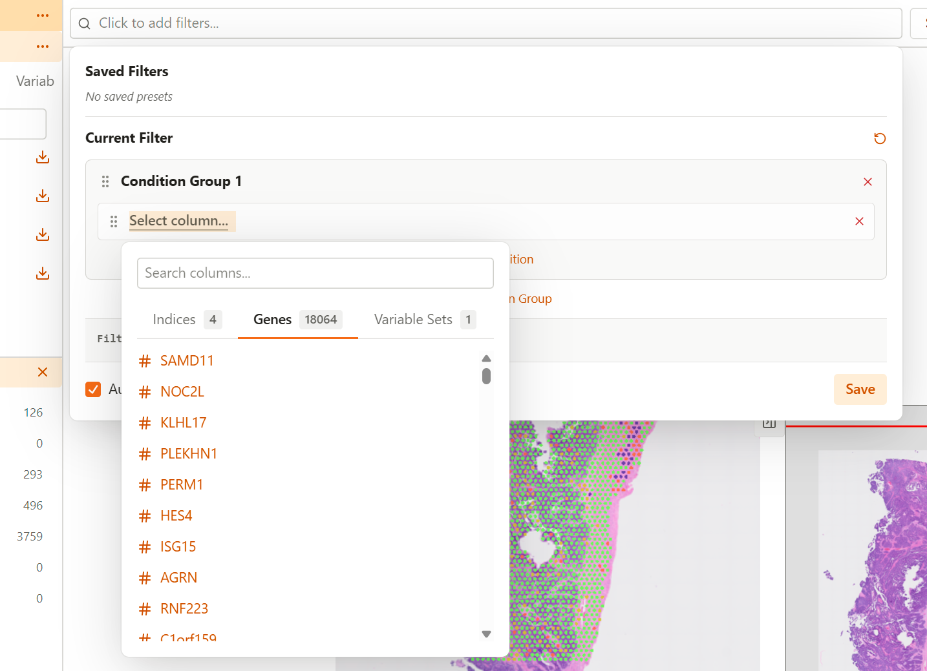Viewport: 927px width, 671px height.
Task: Click the orange X in left sidebar
Action: pyautogui.click(x=43, y=372)
